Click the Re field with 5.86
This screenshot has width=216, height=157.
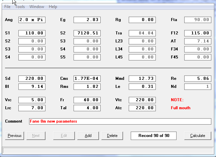198,78
